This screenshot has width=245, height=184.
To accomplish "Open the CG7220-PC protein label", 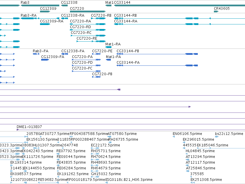I will tap(82, 68).
